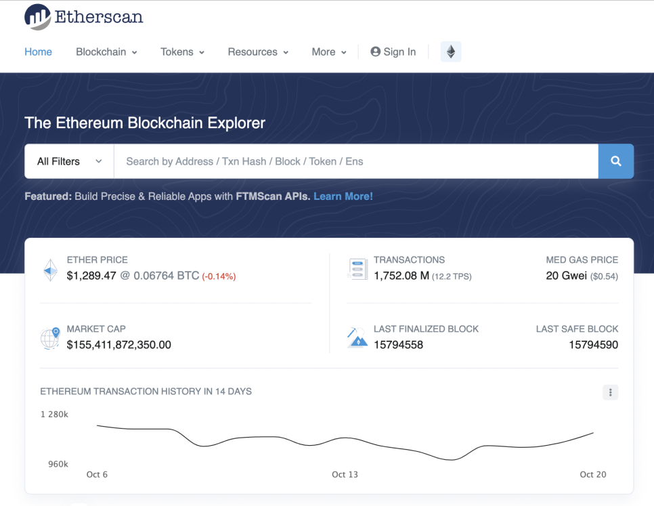
Task: Click the 12.2 TPS figure
Action: pyautogui.click(x=452, y=276)
